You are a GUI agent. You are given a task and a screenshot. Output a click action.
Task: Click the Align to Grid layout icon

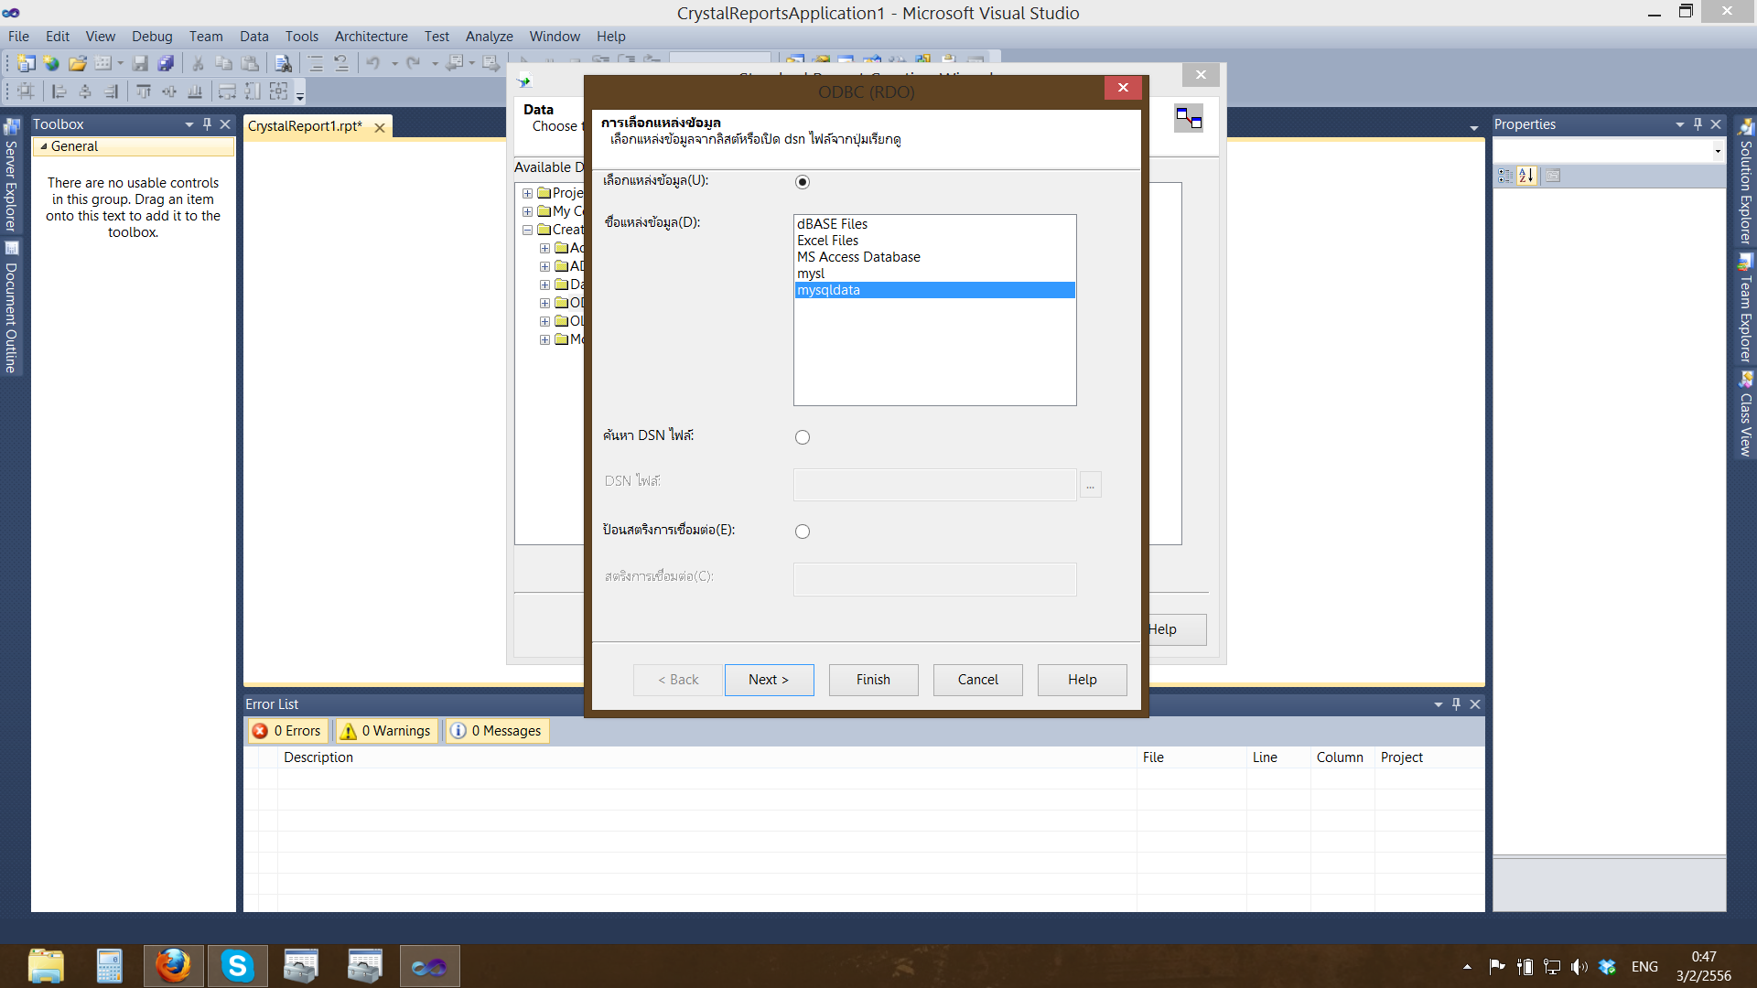click(26, 91)
